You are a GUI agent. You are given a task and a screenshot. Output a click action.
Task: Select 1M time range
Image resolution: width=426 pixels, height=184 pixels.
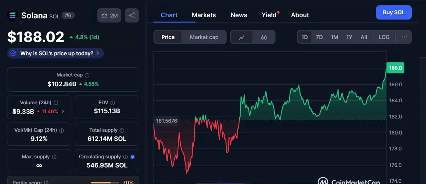point(334,37)
